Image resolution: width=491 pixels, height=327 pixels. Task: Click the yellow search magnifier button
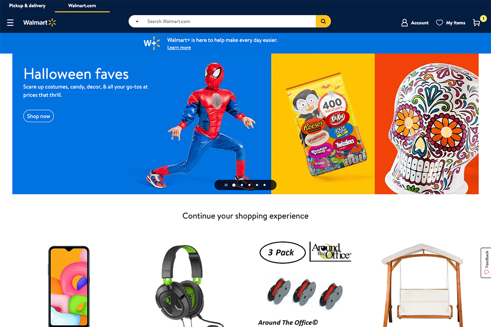[x=323, y=21]
